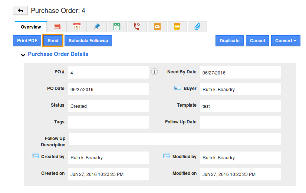Click the Buyer field
This screenshot has width=306, height=193.
241,89
